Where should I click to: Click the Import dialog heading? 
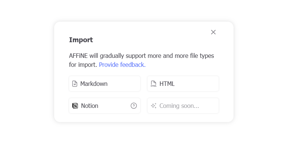coord(81,40)
